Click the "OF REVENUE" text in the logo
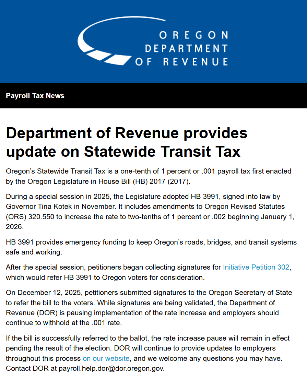The width and height of the screenshot is (307, 379). point(181,62)
